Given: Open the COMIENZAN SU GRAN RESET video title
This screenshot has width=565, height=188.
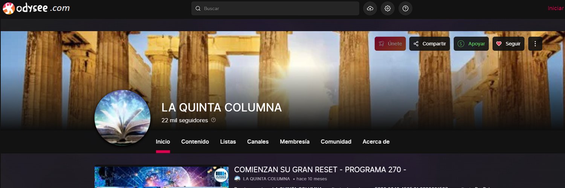Looking at the screenshot, I should click(320, 170).
